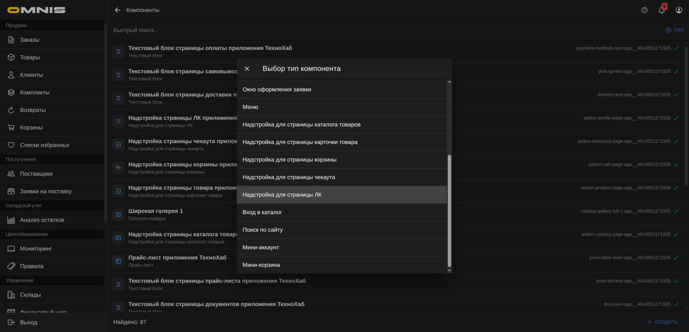The width and height of the screenshot is (689, 332).
Task: Close the component type selection dialog
Action: (x=247, y=69)
